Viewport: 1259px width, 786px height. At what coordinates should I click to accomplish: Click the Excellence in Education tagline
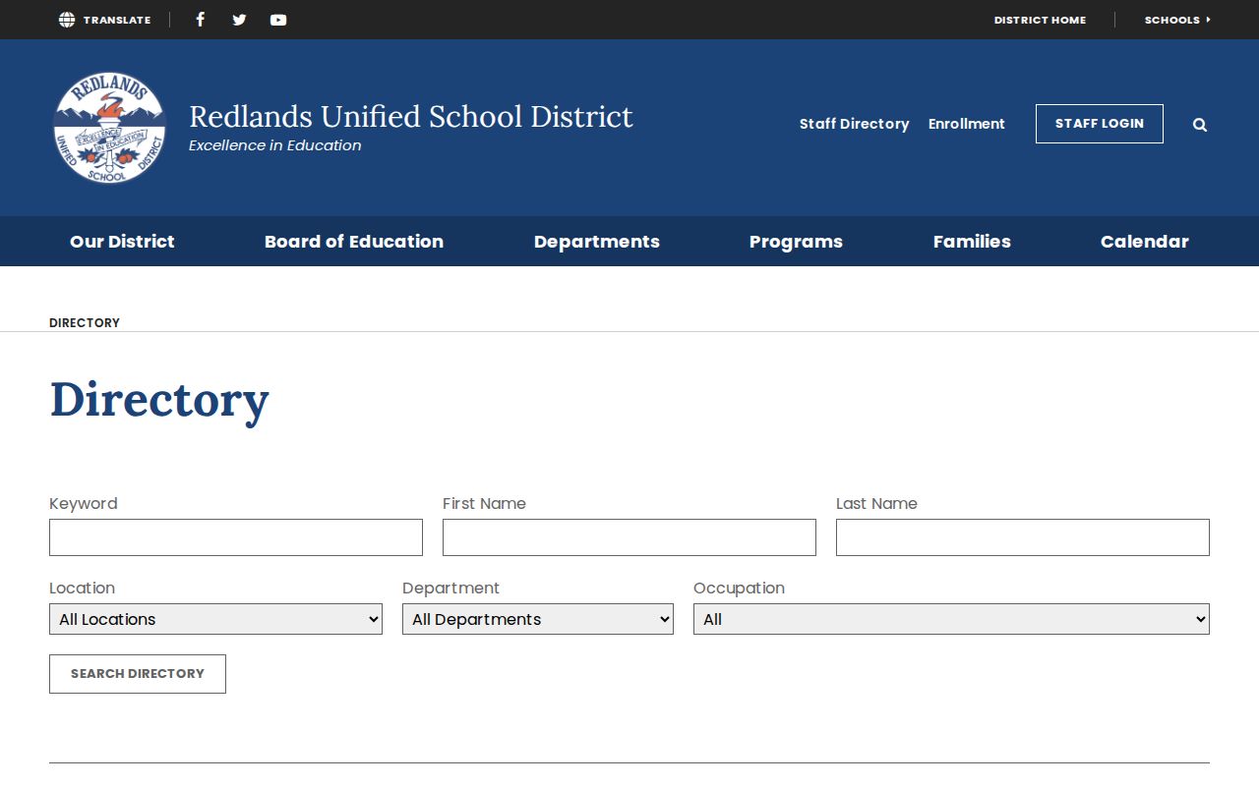coord(275,145)
